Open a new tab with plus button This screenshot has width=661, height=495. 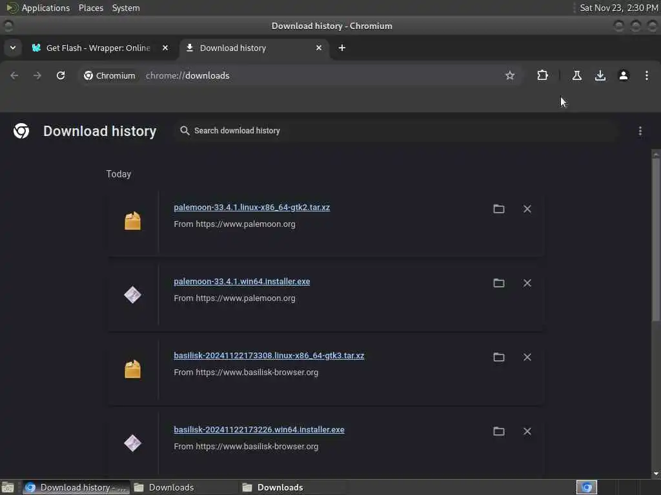[342, 48]
